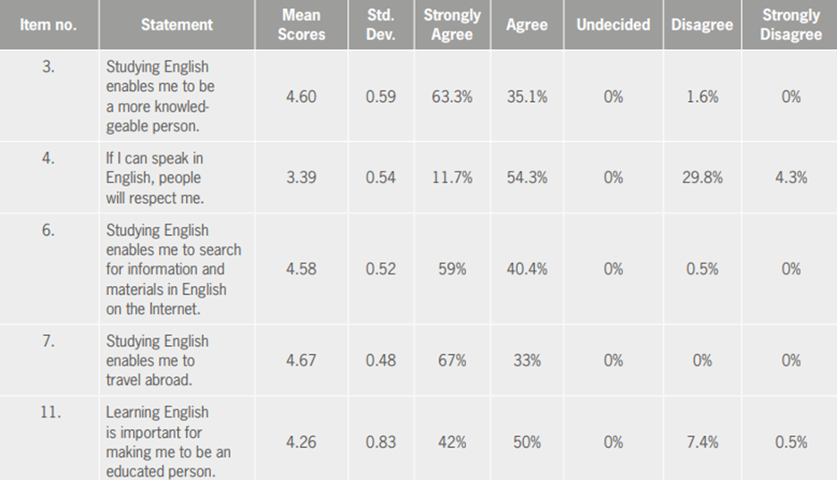Click the 54.3% Agree cell

(x=527, y=178)
